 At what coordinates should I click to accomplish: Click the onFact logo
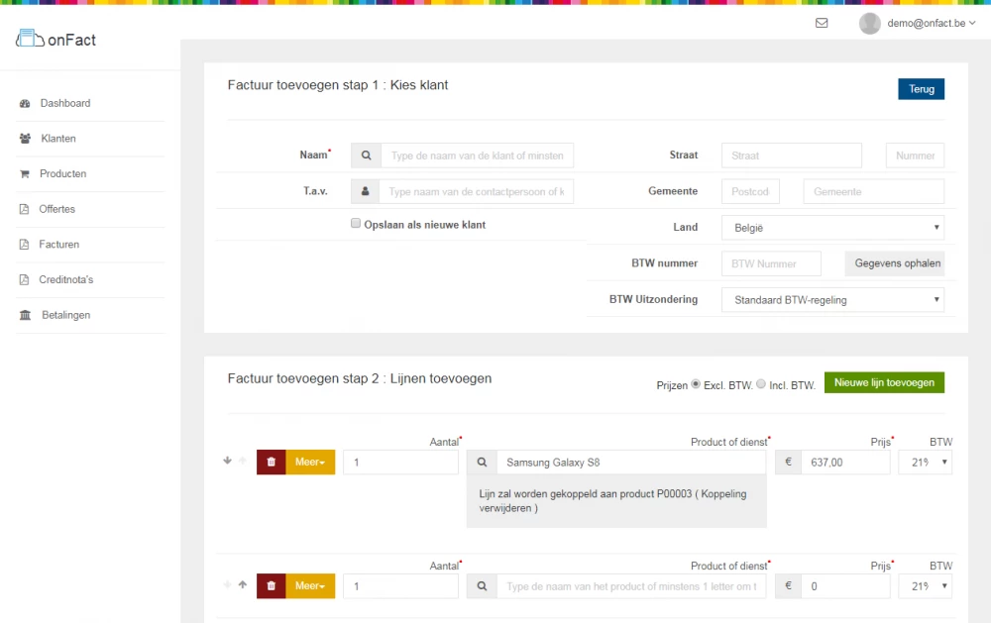coord(56,40)
